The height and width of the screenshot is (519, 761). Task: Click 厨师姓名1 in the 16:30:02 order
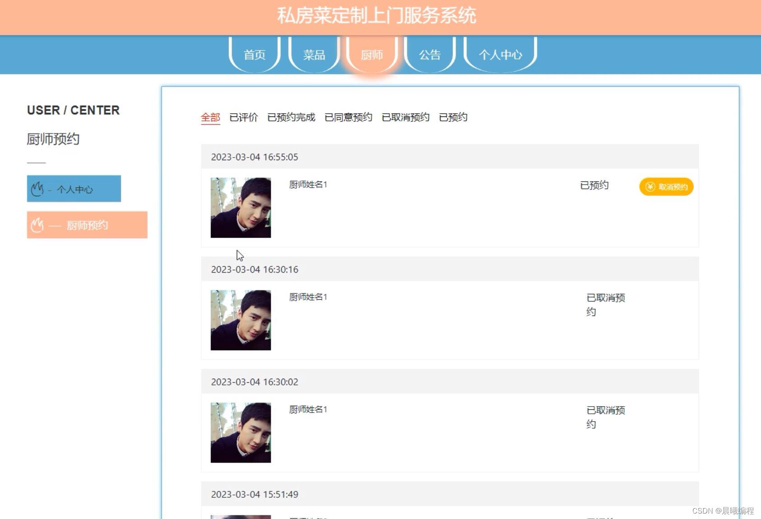pyautogui.click(x=308, y=409)
